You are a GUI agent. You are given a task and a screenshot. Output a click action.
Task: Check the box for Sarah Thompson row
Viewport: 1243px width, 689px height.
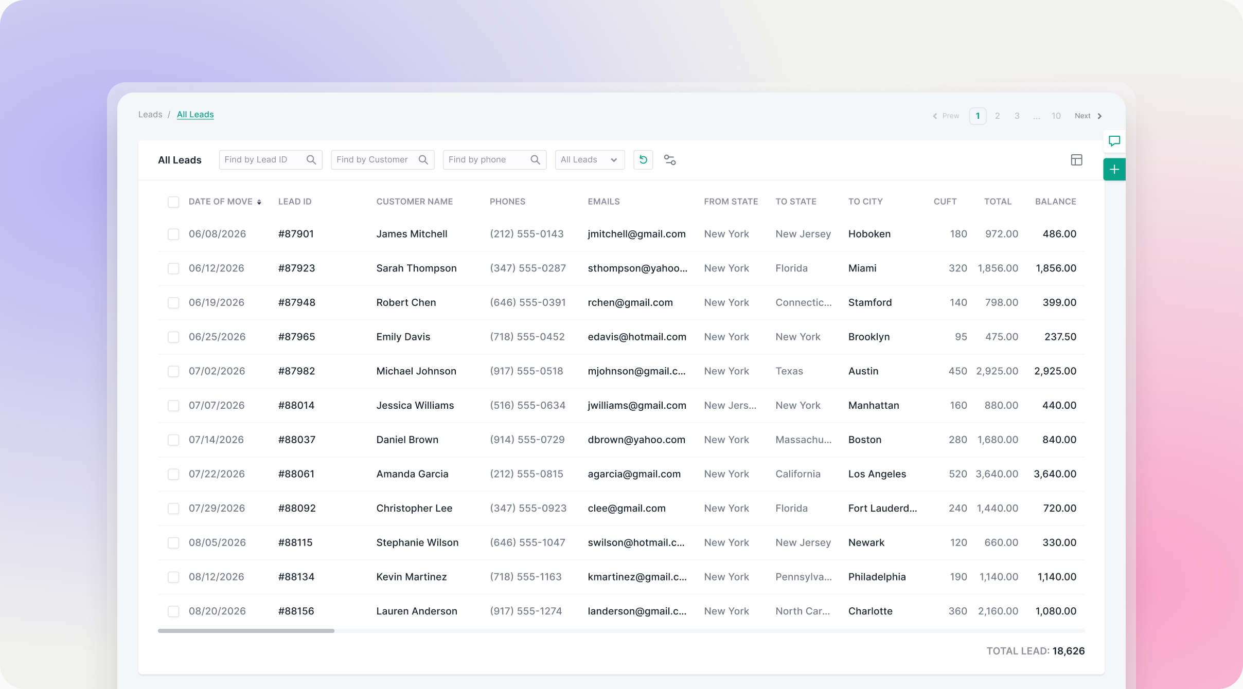click(x=173, y=268)
